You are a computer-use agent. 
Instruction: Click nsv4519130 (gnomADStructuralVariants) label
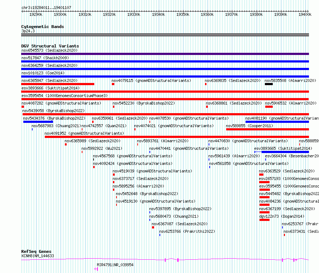coord(156,201)
